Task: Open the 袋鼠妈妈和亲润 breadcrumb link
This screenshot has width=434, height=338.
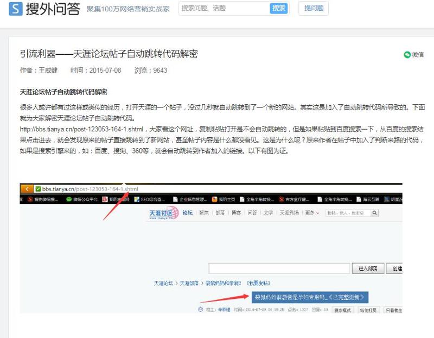Action: 223,283
